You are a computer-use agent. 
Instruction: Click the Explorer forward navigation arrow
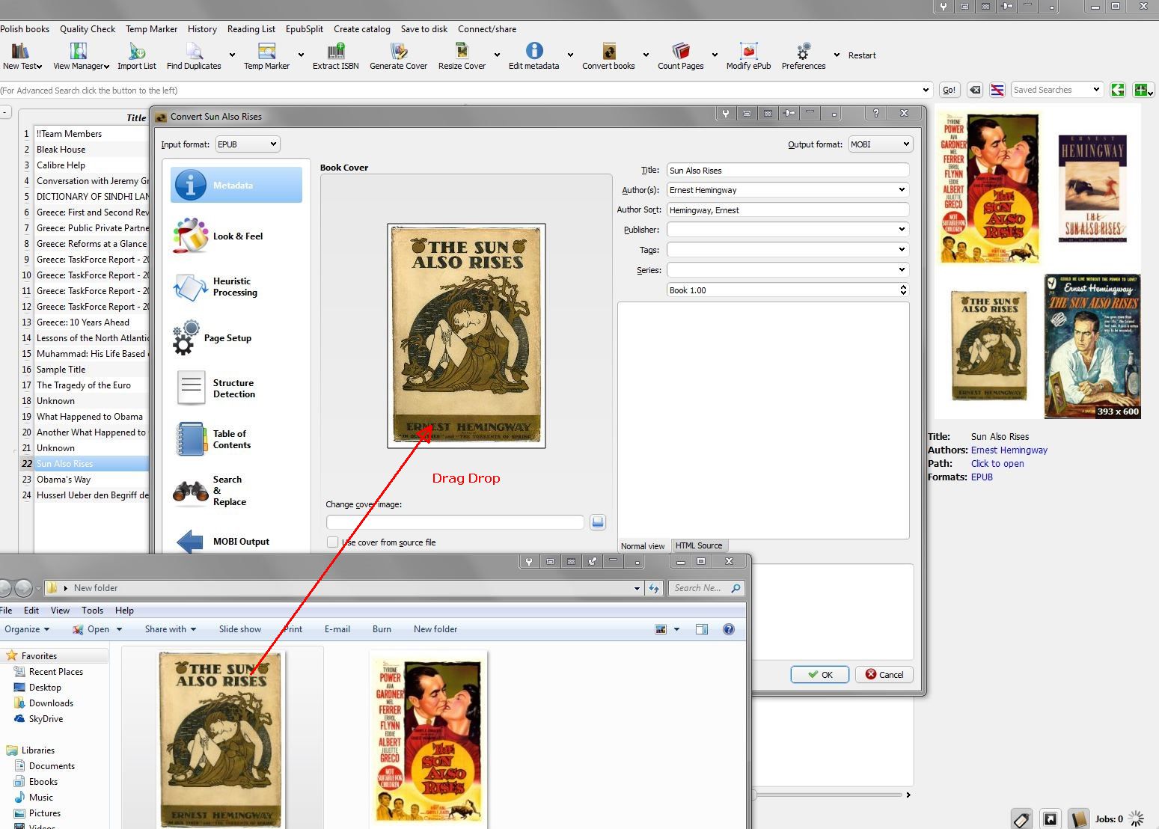coord(24,588)
